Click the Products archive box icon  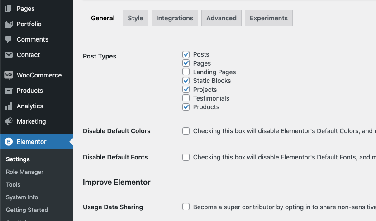(x=9, y=91)
